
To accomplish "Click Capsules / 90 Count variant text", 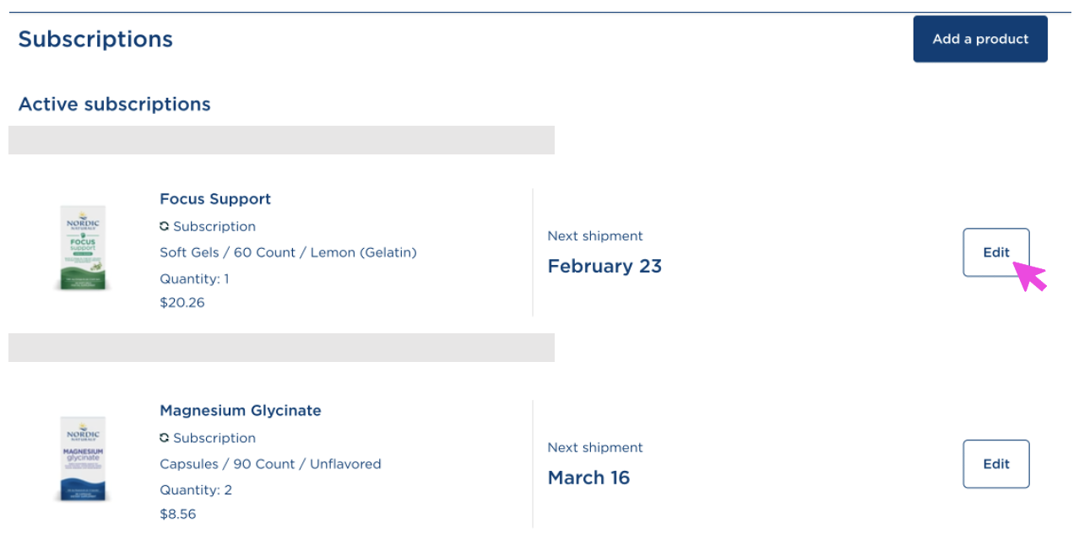I will click(270, 464).
